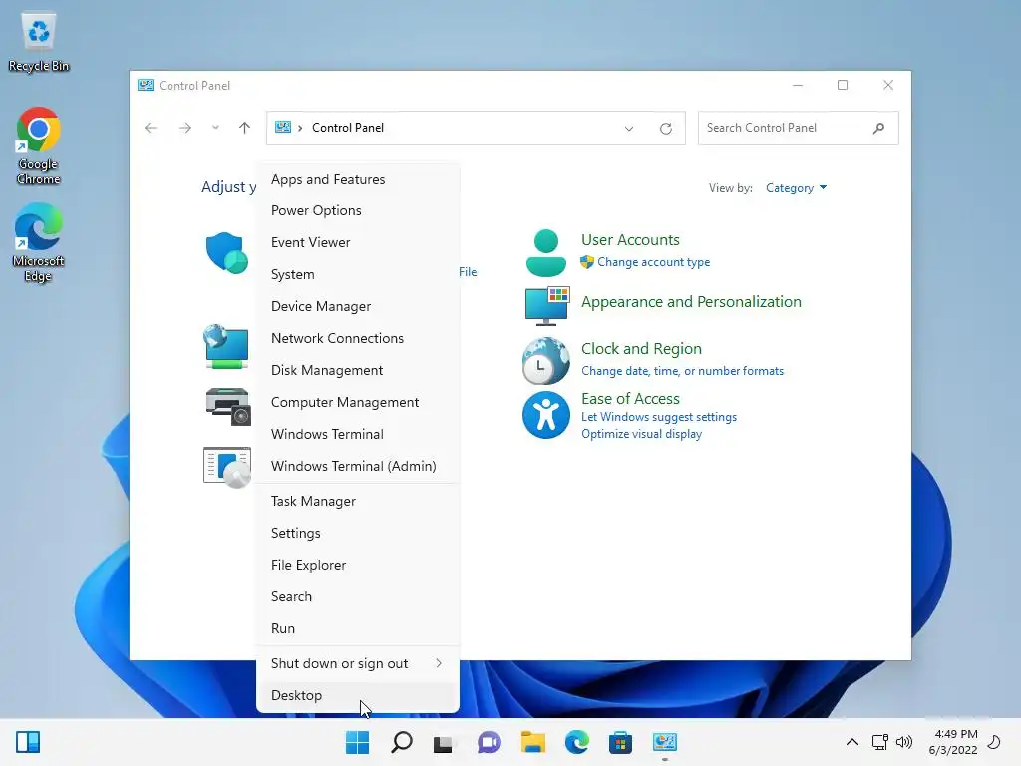Open File Explorer from the taskbar
The width and height of the screenshot is (1021, 766).
533,742
